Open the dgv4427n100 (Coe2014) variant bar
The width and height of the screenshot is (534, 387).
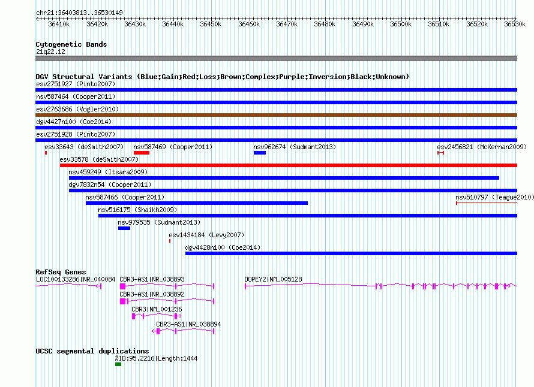276,128
